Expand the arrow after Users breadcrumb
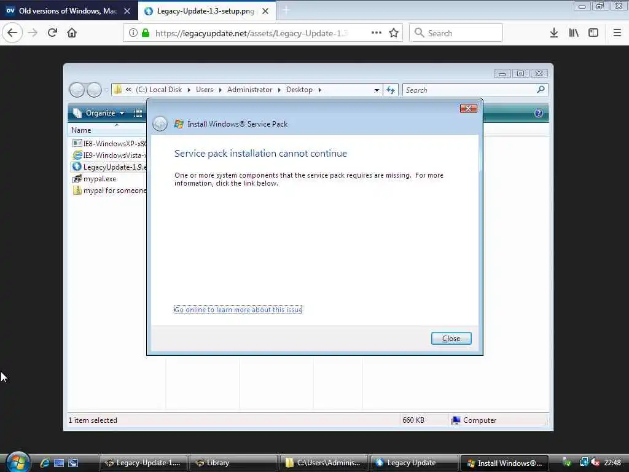 pos(221,90)
